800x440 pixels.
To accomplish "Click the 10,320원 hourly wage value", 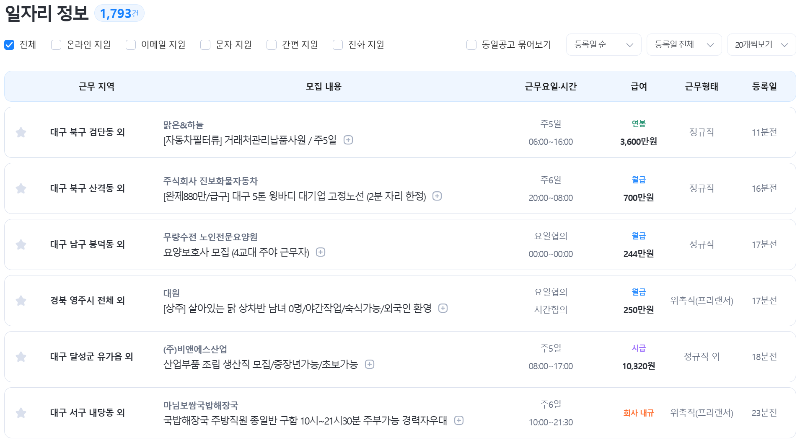I will tap(639, 366).
